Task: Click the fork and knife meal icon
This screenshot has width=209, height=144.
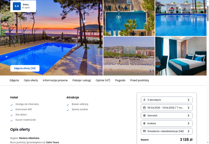Action: (x=144, y=131)
